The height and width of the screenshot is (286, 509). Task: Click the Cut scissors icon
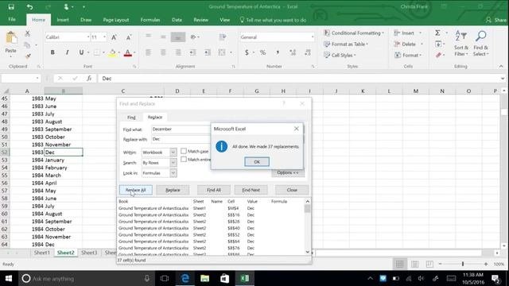(28, 33)
